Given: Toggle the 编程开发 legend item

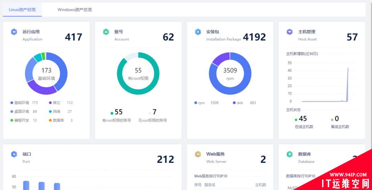Looking at the screenshot, I should [x=24, y=120].
